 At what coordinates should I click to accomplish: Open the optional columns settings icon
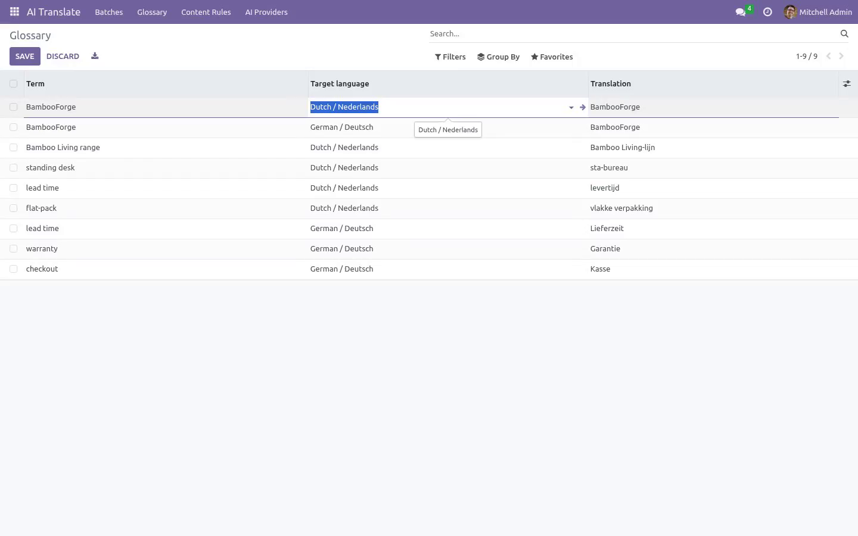click(x=847, y=84)
